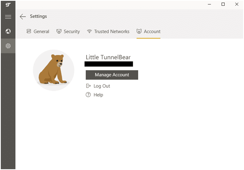Switch to the Security tab
The width and height of the screenshot is (244, 170).
[x=68, y=31]
